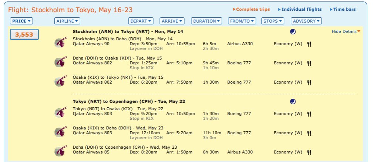Select the 3,553 price button
The height and width of the screenshot is (162, 374).
24,35
